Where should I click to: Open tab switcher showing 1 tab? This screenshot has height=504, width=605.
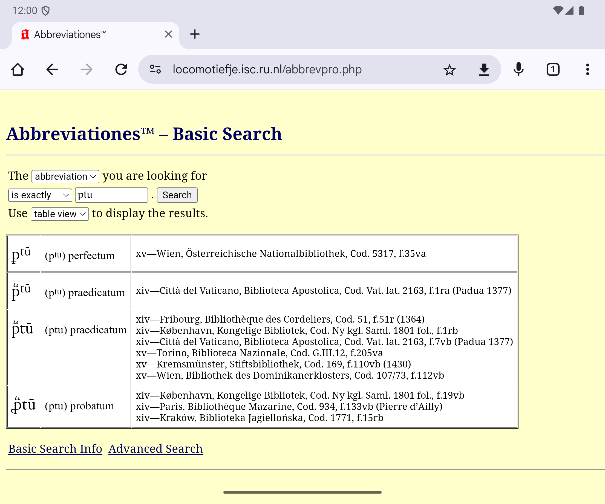(553, 69)
